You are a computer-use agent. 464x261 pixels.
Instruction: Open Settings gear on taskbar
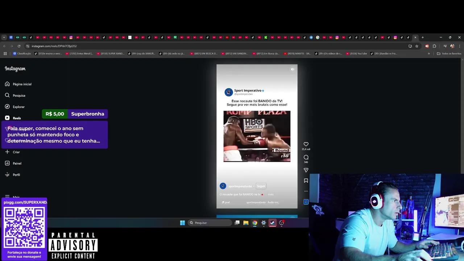(264, 223)
